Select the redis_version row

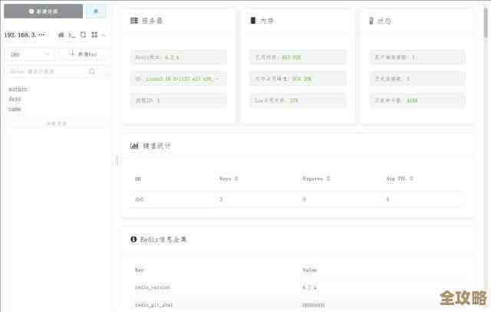tap(296, 287)
